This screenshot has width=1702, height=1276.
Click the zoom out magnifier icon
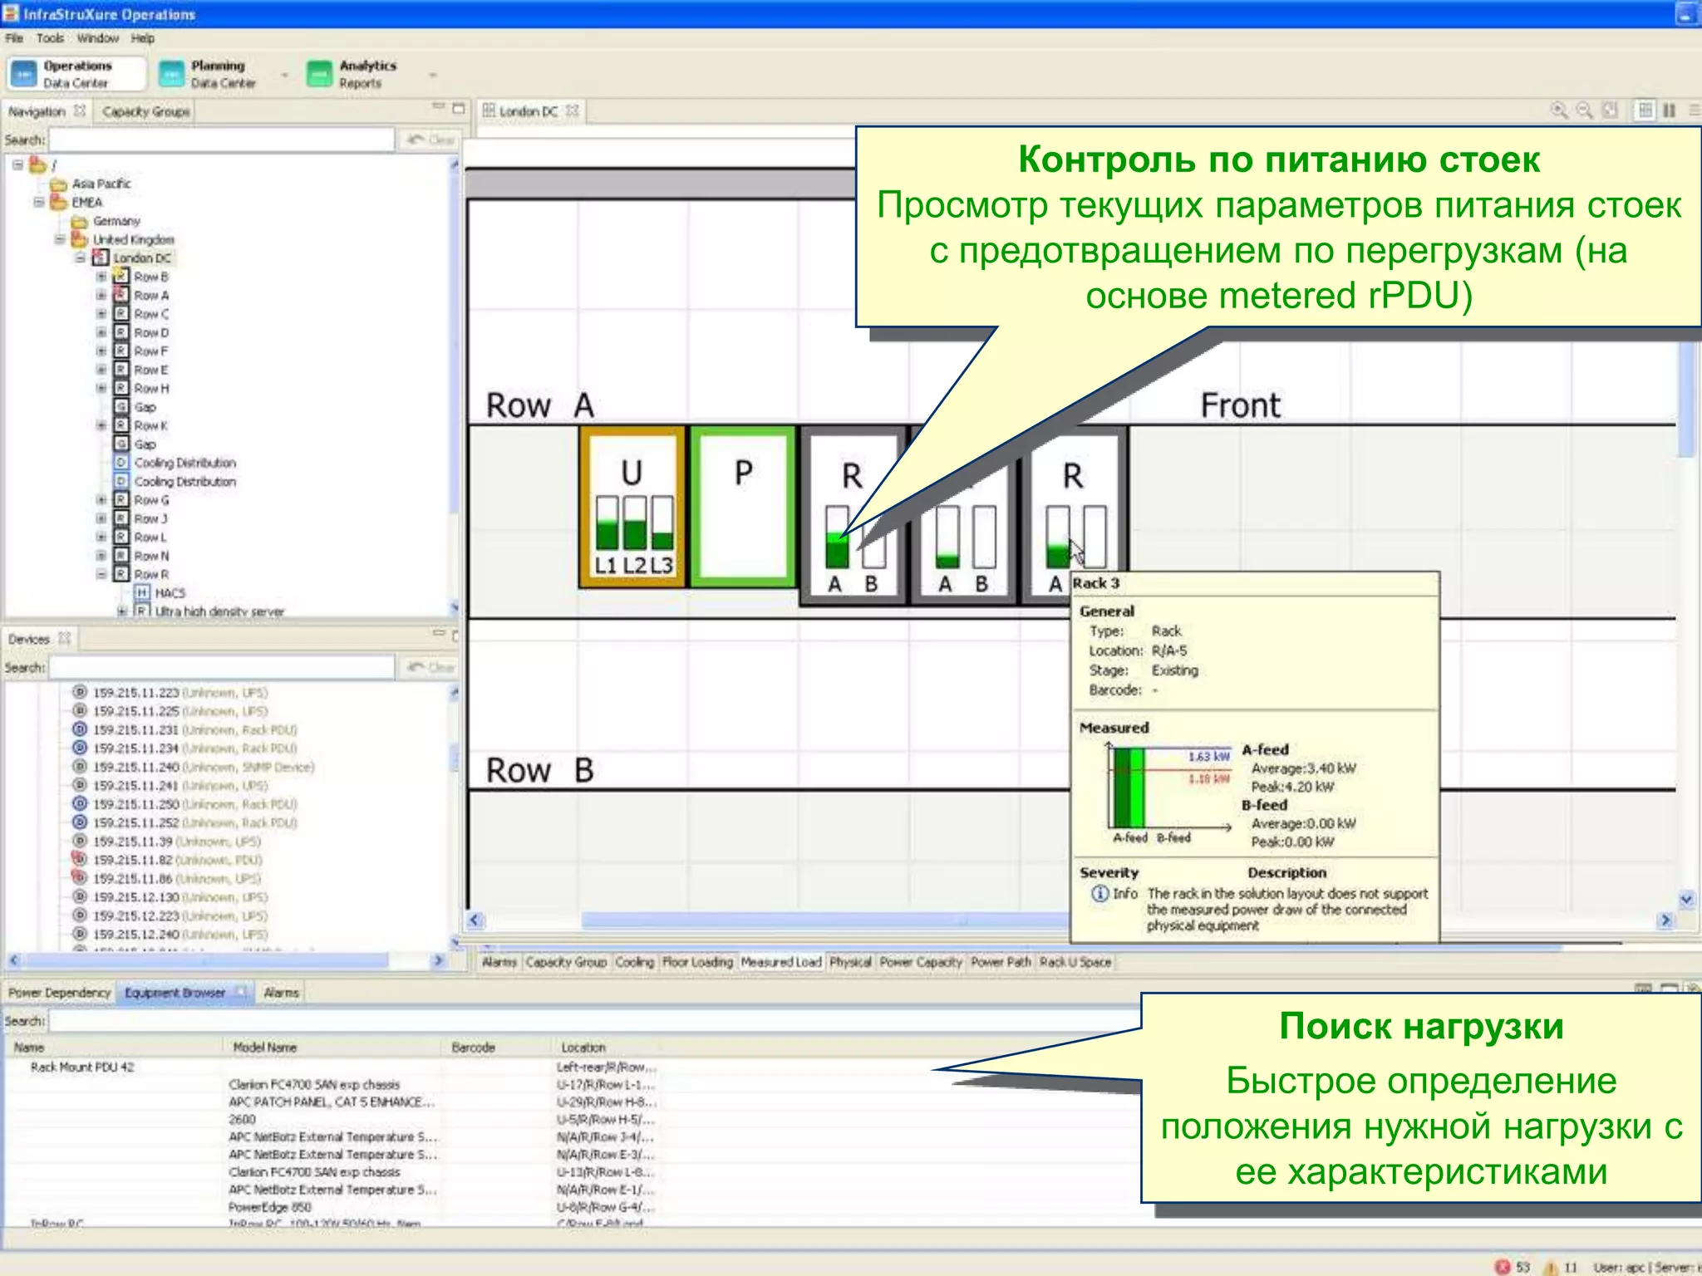point(1585,110)
